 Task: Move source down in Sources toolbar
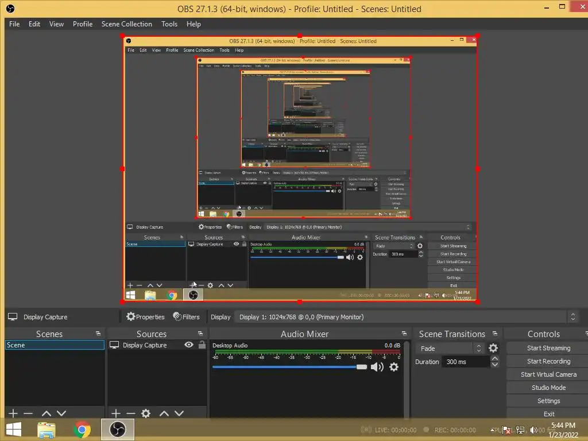click(x=179, y=413)
